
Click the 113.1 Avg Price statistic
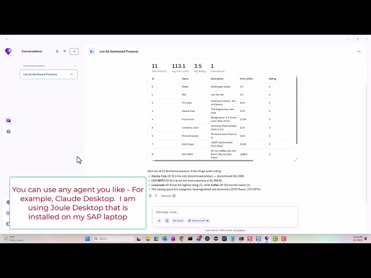click(180, 68)
